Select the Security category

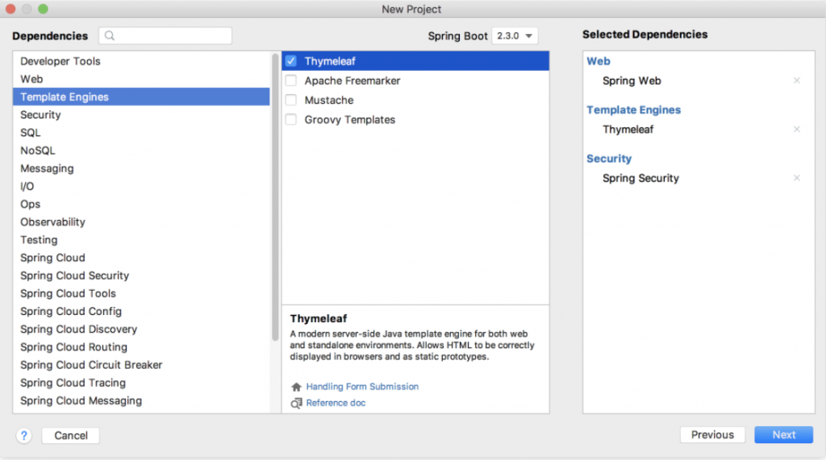coord(40,115)
